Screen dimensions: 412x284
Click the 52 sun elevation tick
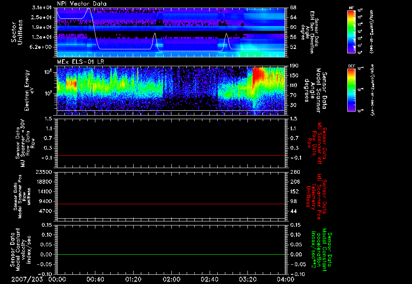(293, 47)
